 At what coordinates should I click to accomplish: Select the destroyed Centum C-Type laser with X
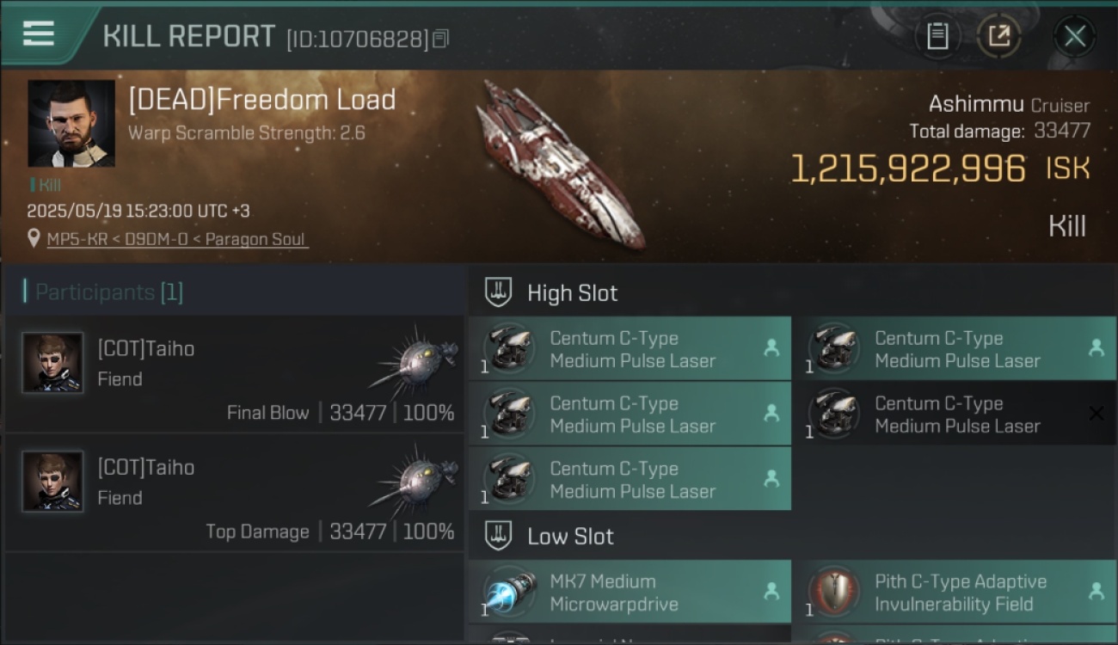(955, 415)
